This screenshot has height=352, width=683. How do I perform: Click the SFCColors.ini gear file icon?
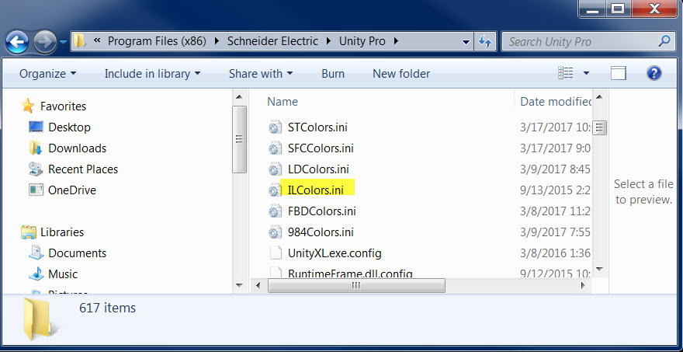pyautogui.click(x=275, y=148)
